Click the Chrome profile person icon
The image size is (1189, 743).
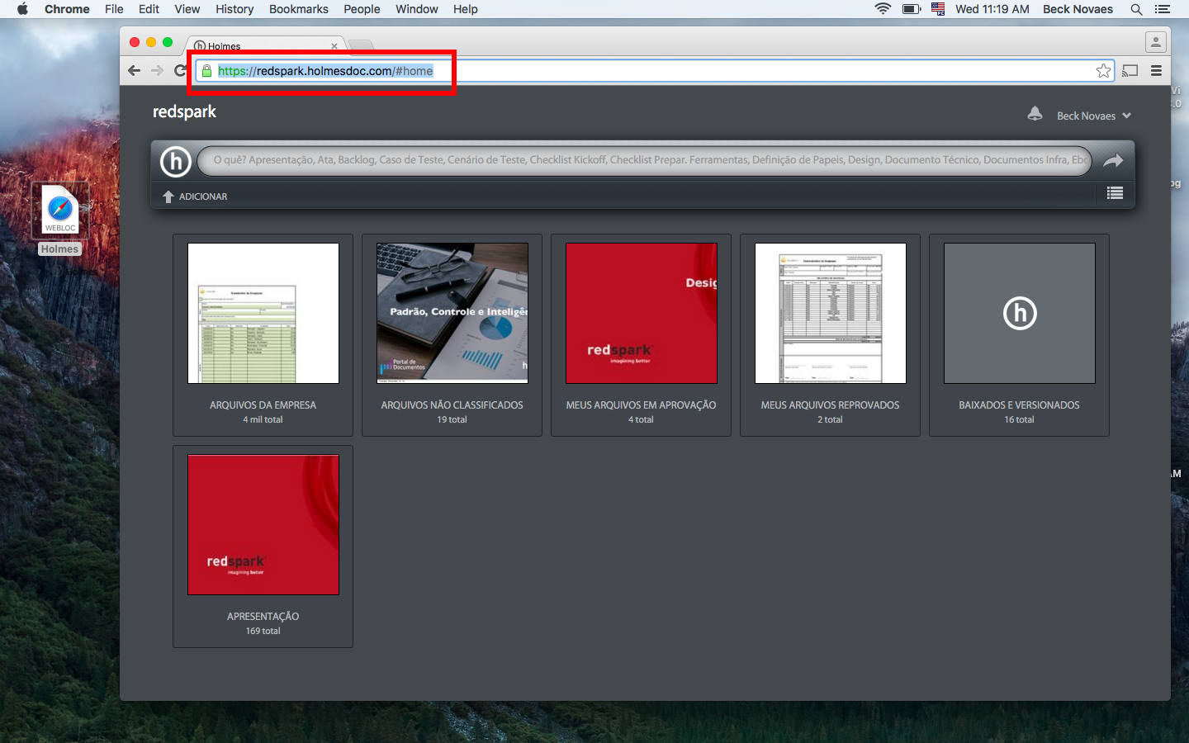[1156, 41]
